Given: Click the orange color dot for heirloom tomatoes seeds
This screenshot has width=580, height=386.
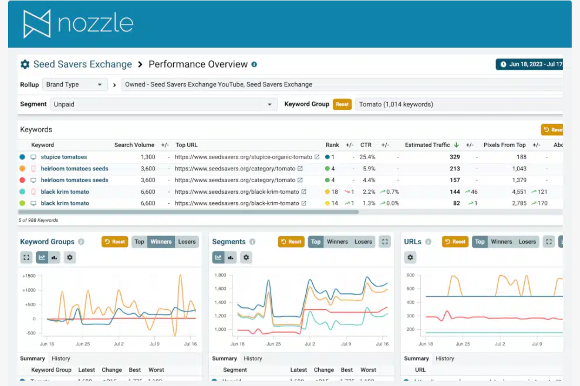Looking at the screenshot, I should [22, 169].
